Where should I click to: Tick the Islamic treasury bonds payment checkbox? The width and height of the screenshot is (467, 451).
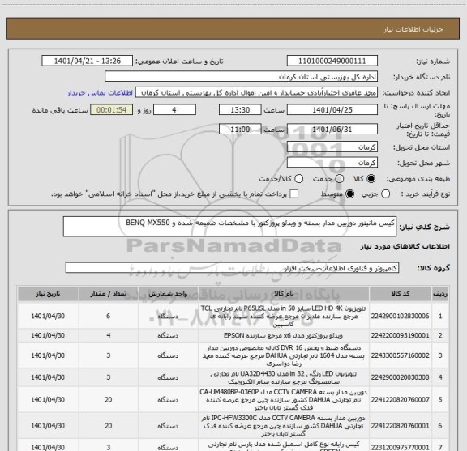(294, 194)
